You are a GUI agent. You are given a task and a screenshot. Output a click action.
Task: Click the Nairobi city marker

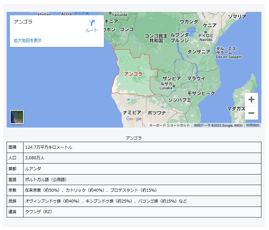click(x=206, y=32)
